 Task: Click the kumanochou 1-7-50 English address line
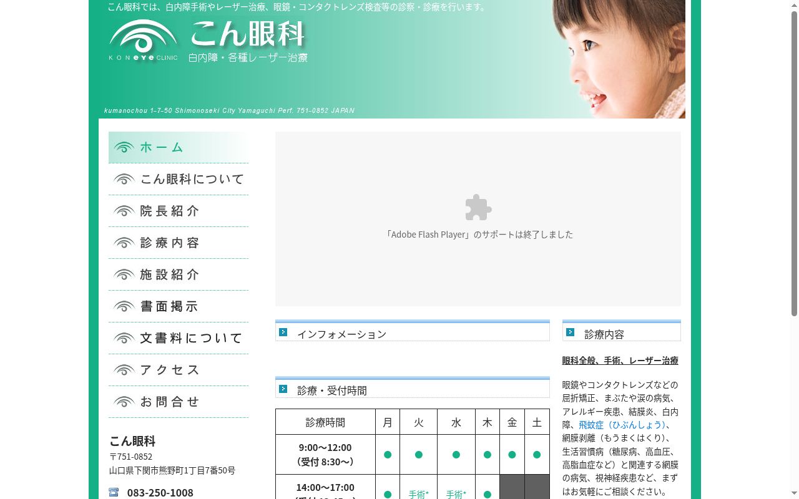tap(229, 110)
